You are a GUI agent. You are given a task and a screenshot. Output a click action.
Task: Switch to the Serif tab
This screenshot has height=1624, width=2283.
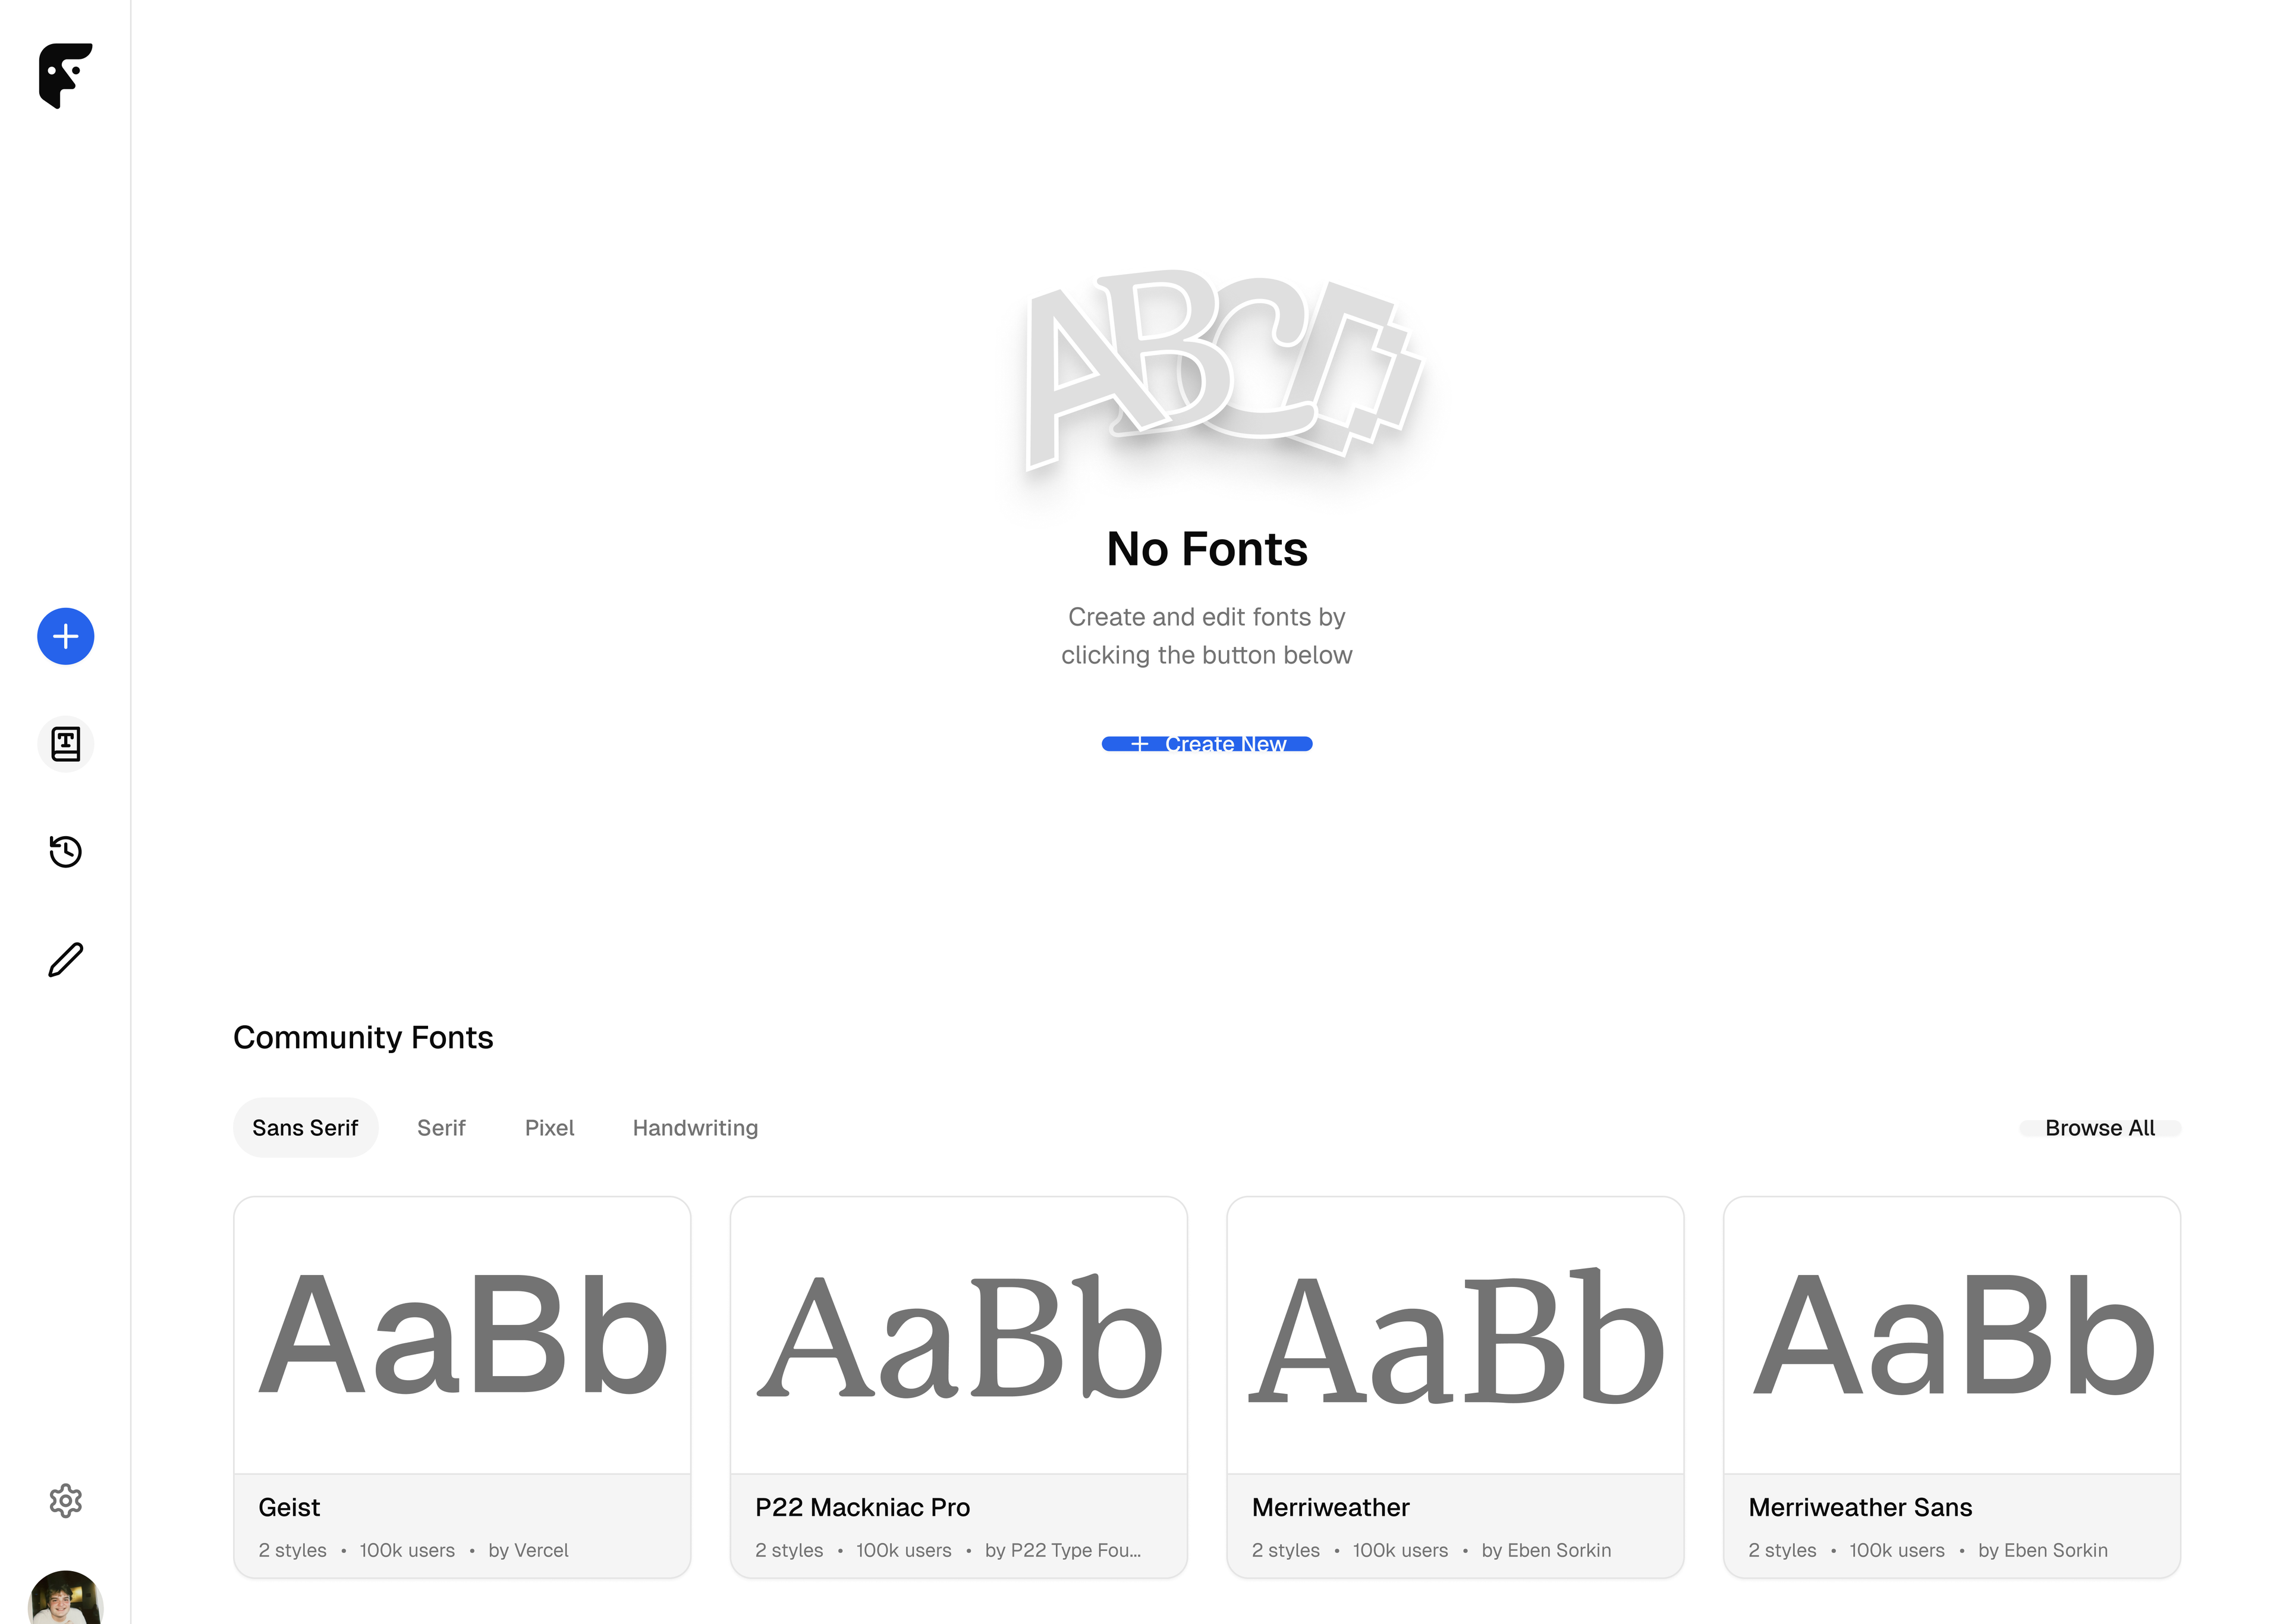coord(441,1128)
